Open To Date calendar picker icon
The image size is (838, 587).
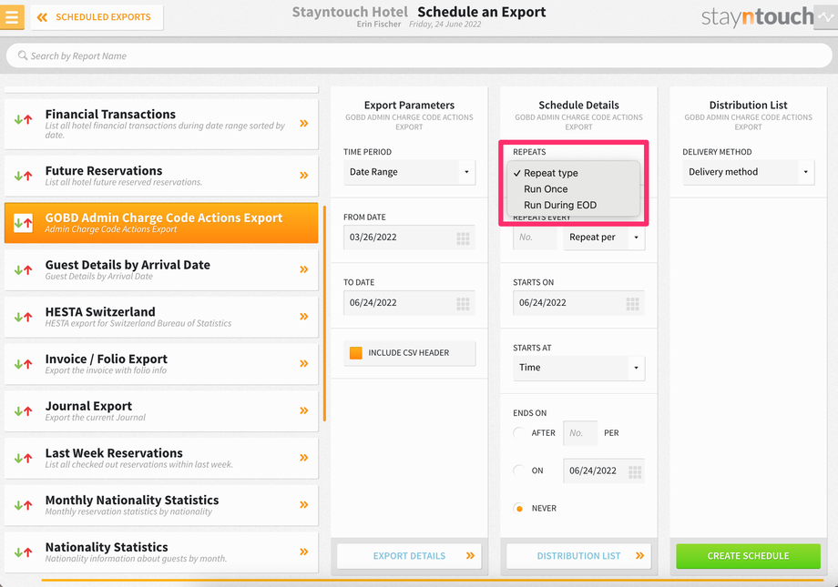463,304
